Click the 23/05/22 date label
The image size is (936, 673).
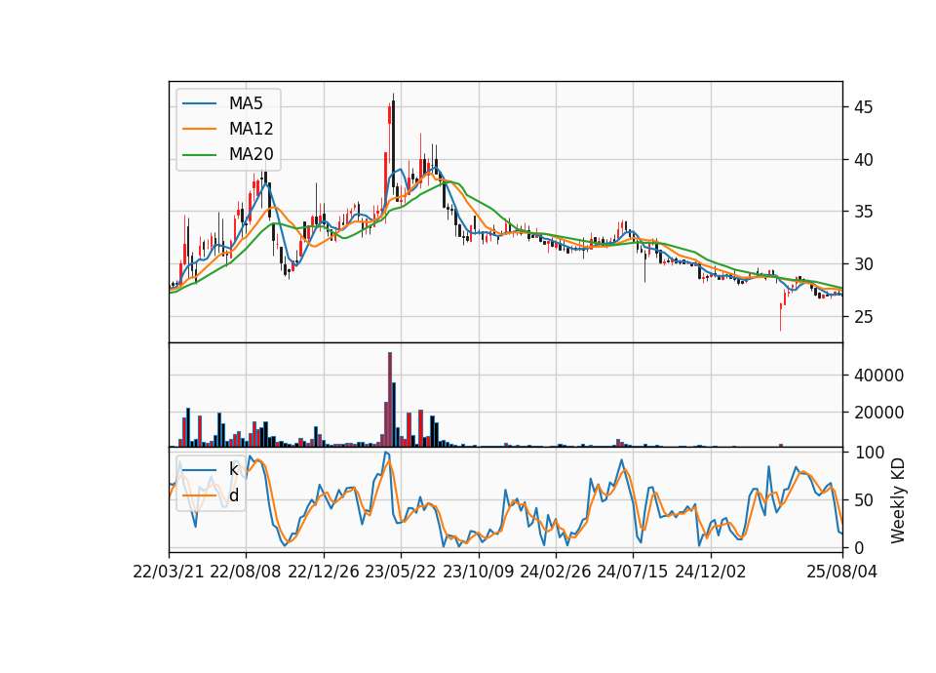(x=401, y=572)
